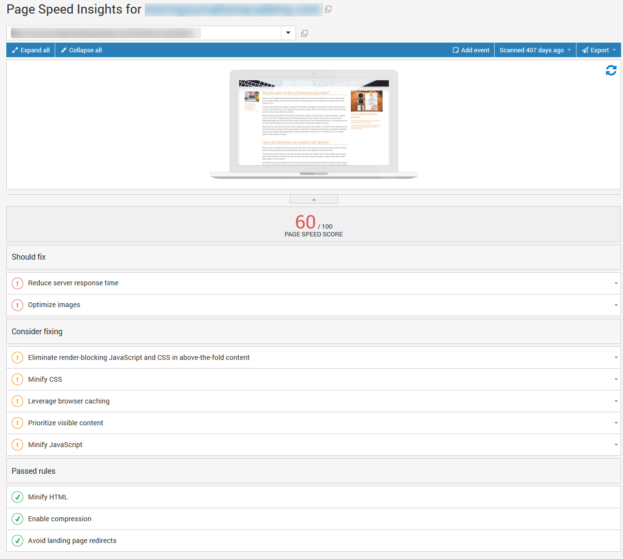Click the orange alert icon for Leverage browser caching
Image resolution: width=623 pixels, height=559 pixels.
click(x=17, y=401)
